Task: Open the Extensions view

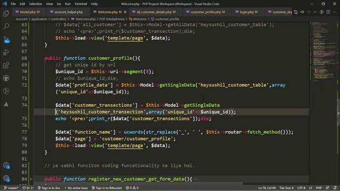Action: 6,65
